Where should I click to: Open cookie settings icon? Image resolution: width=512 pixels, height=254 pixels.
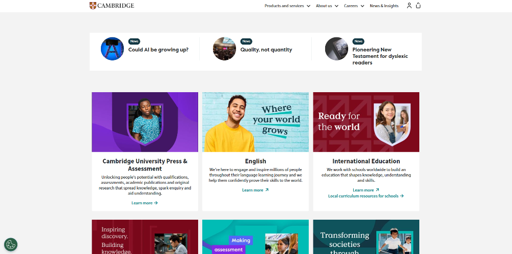tap(11, 244)
